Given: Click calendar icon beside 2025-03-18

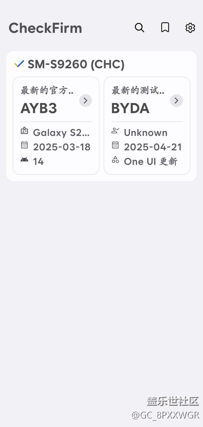Looking at the screenshot, I should tap(24, 145).
